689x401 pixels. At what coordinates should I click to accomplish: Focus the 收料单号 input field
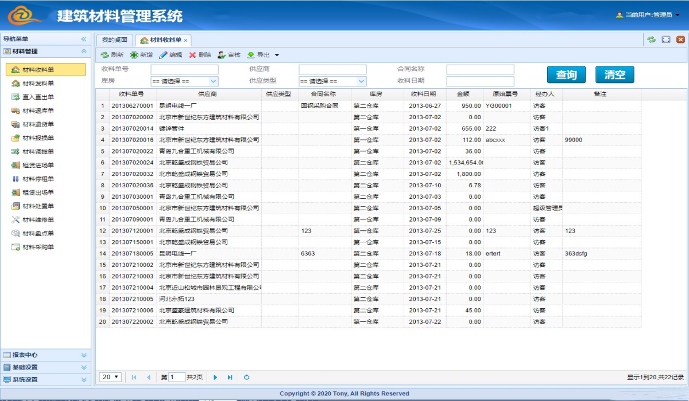(x=184, y=69)
